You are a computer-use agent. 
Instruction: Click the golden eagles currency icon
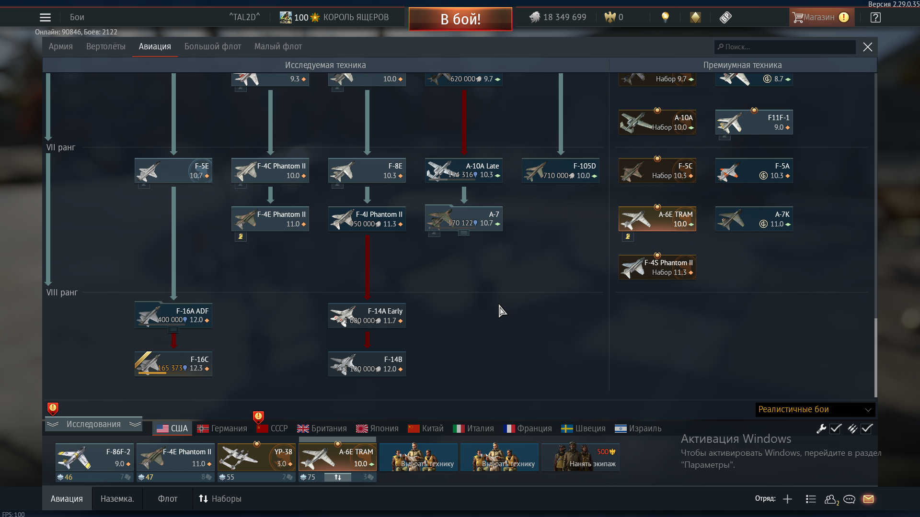(x=609, y=17)
